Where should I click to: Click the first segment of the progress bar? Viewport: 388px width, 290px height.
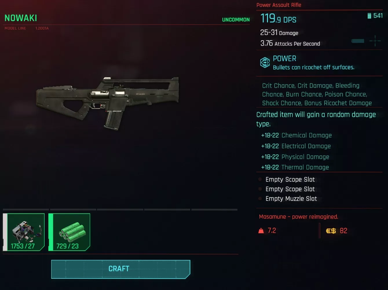(26, 210)
